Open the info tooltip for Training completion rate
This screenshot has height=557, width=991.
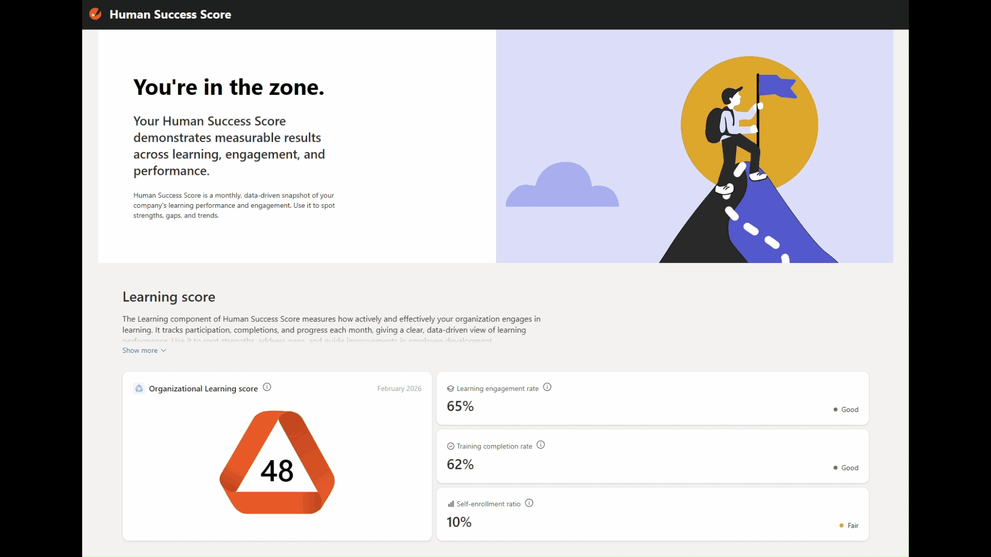coord(540,445)
